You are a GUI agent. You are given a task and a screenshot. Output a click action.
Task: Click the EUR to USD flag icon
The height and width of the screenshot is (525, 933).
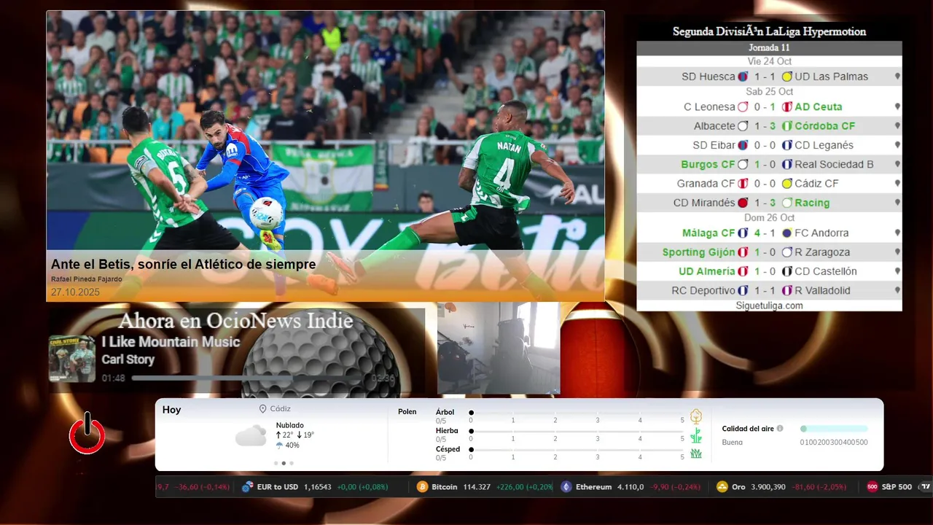pyautogui.click(x=248, y=486)
